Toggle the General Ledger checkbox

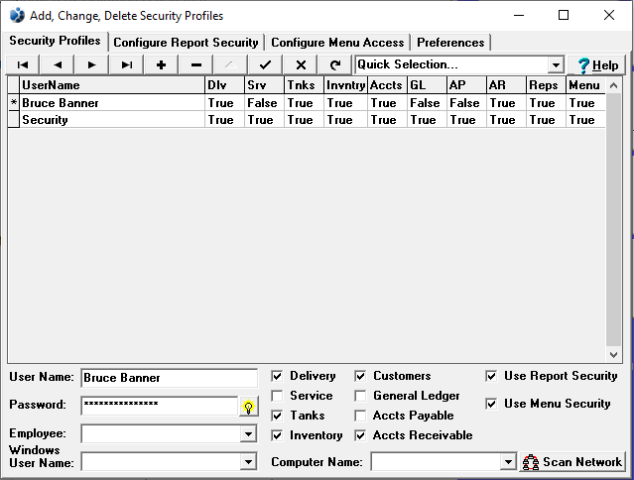point(361,396)
